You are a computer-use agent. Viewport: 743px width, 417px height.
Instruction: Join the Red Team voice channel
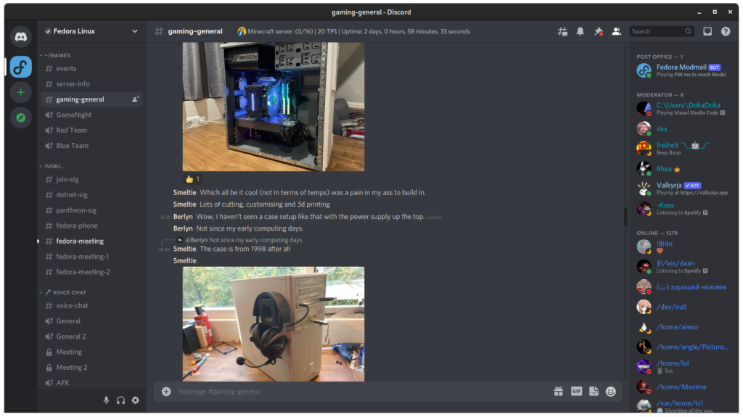click(x=90, y=131)
